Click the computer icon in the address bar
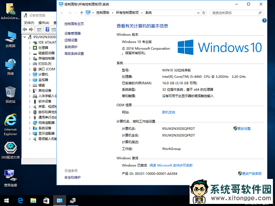 88,12
